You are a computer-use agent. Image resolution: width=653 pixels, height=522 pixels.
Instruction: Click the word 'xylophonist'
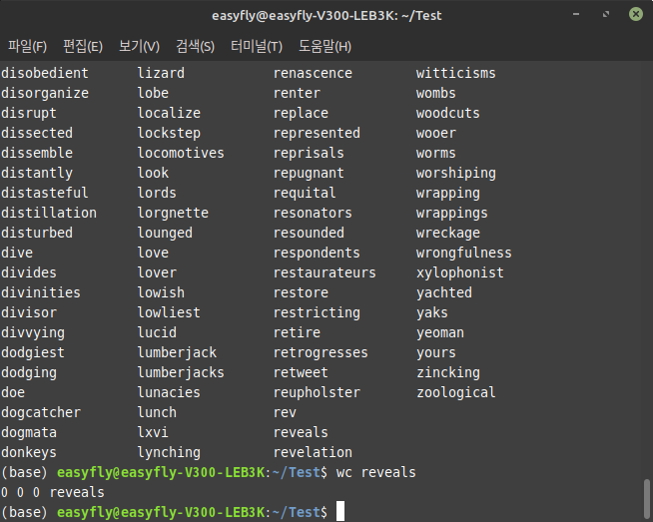(x=460, y=273)
